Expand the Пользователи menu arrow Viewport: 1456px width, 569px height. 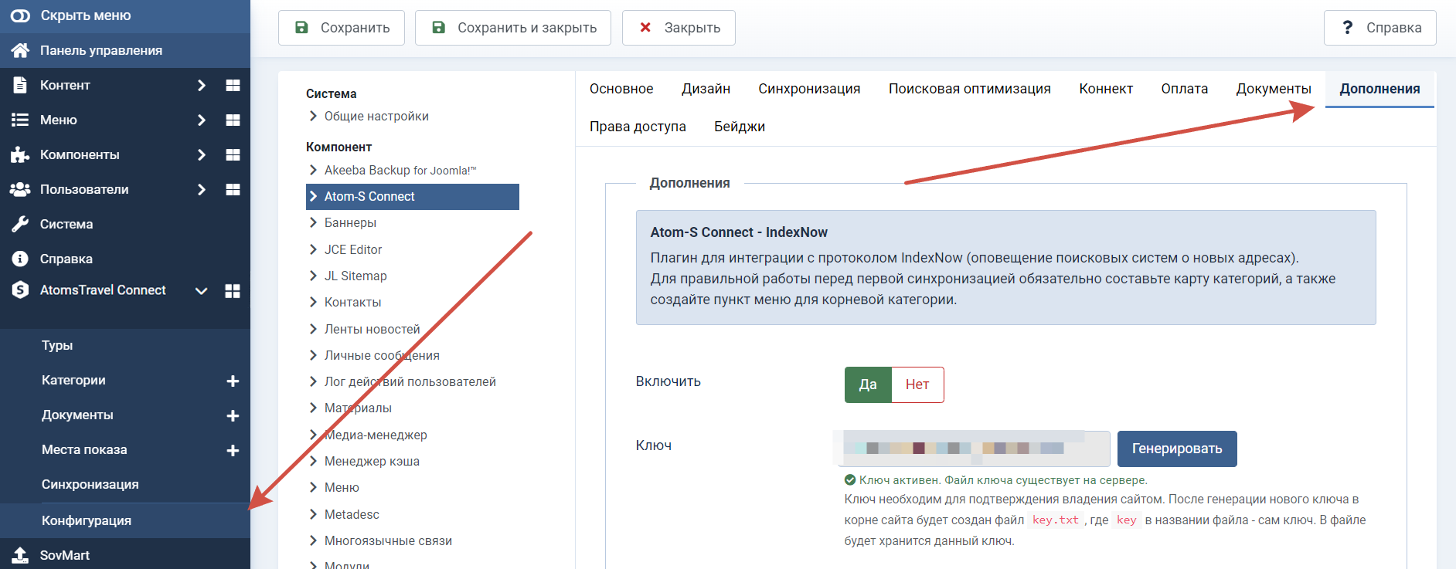click(202, 189)
